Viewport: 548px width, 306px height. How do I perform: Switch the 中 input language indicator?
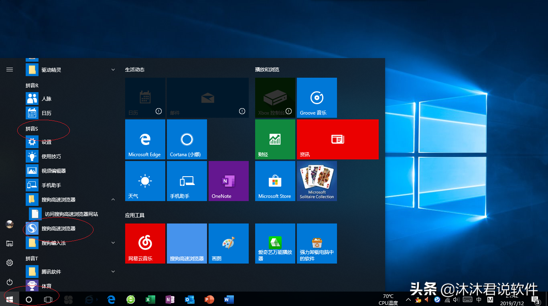click(479, 300)
